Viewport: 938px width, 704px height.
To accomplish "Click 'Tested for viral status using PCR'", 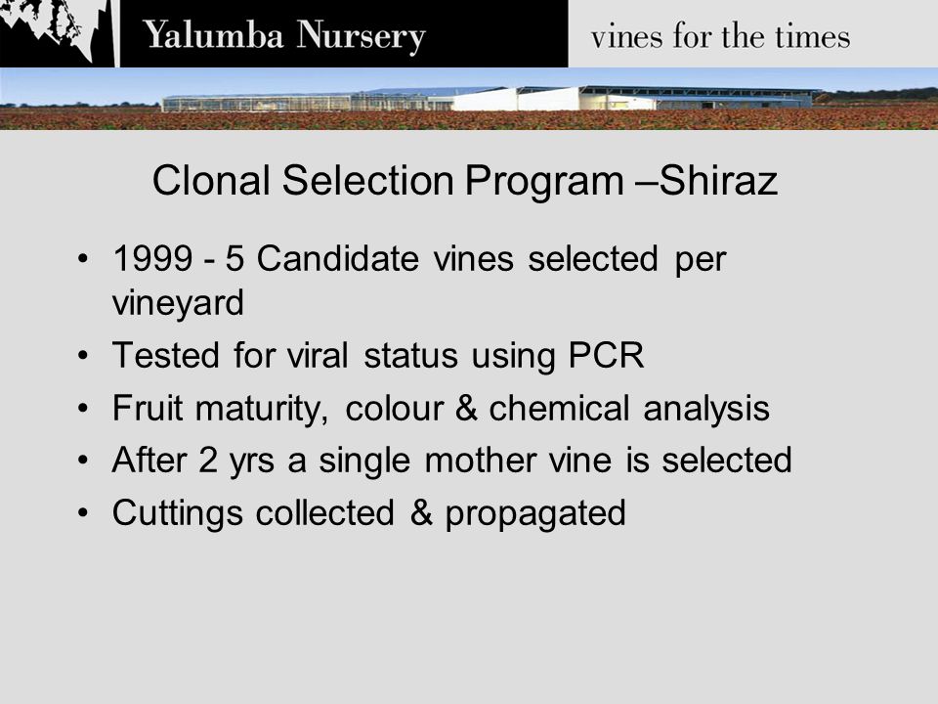I will (x=378, y=356).
